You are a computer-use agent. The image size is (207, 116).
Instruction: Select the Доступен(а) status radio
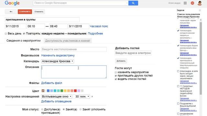[42, 109]
